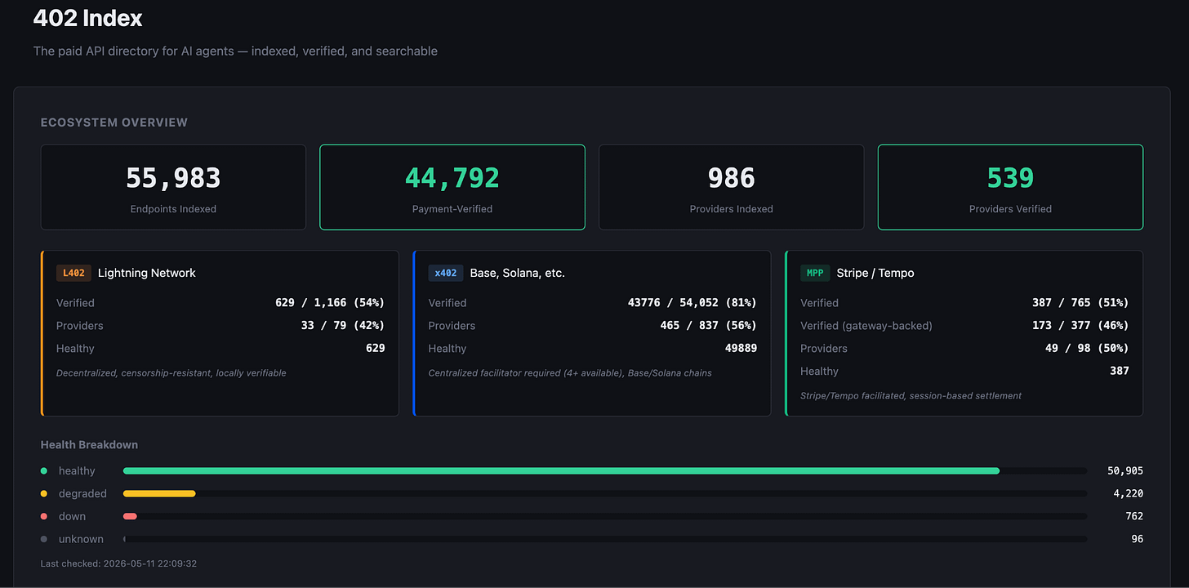
Task: Click the healthy count 50,905
Action: tap(1125, 471)
